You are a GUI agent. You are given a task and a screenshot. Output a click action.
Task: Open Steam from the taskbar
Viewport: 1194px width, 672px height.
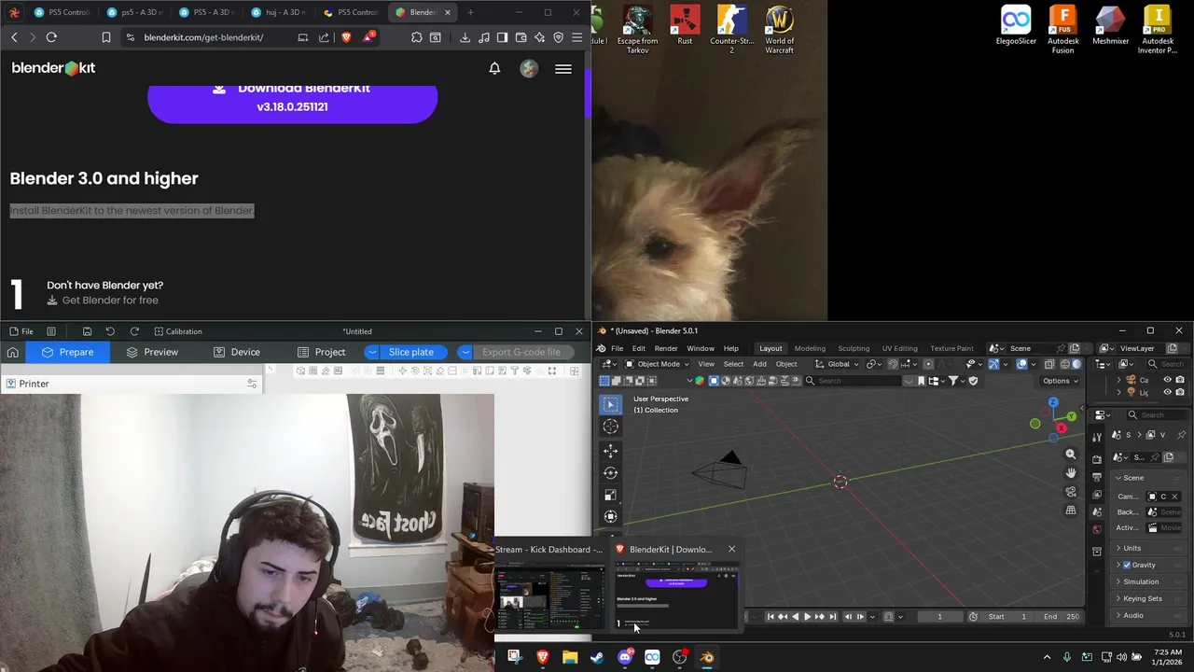[597, 657]
